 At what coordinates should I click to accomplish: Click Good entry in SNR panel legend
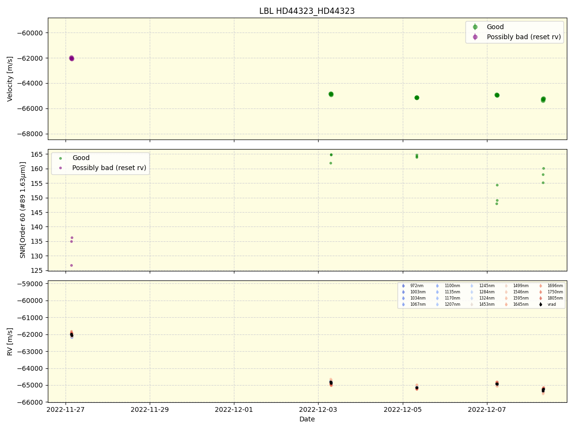point(73,158)
